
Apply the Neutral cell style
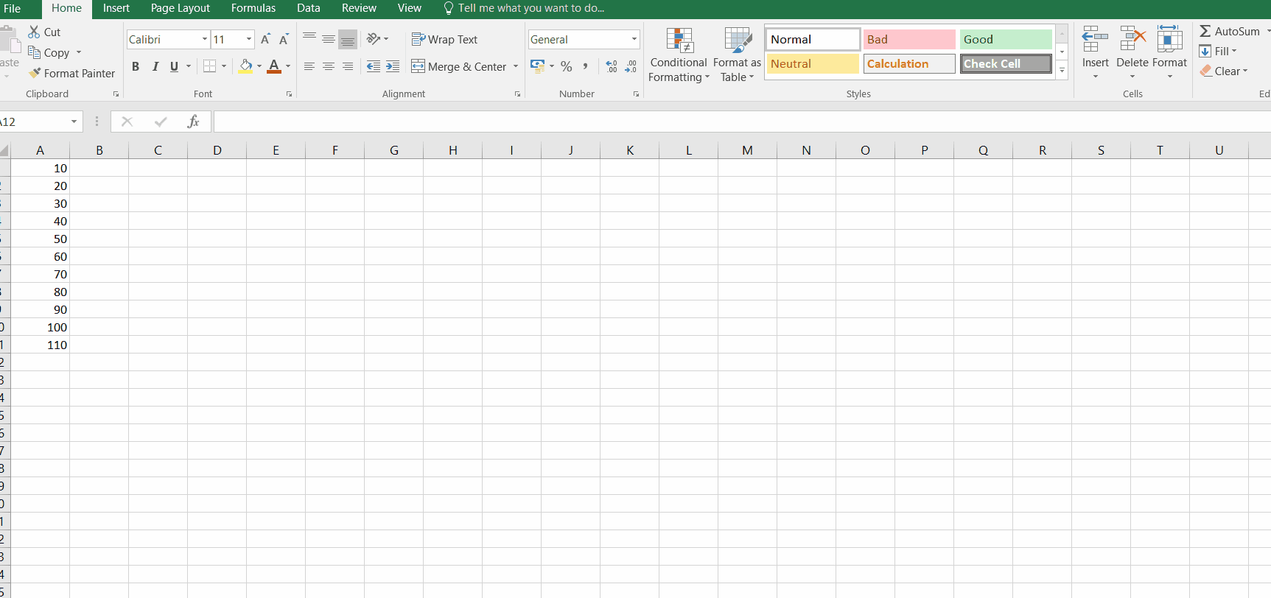(x=813, y=63)
